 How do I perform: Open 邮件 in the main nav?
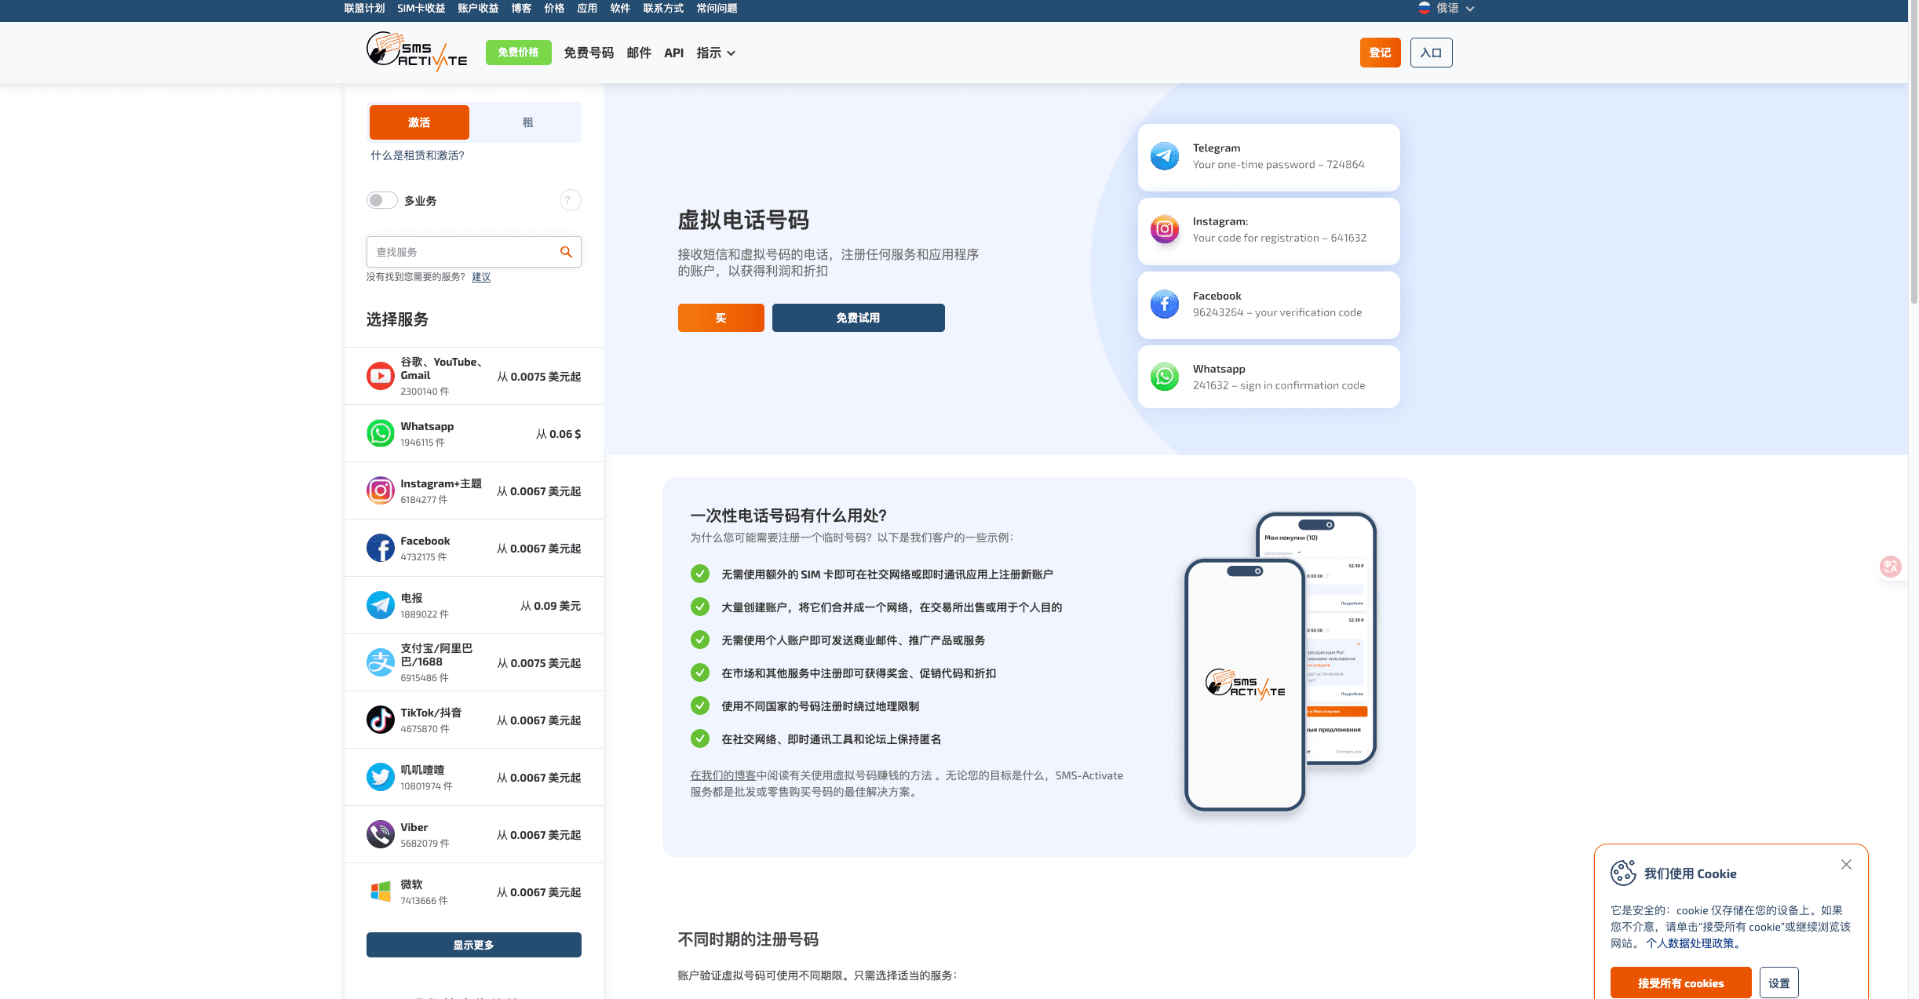639,53
